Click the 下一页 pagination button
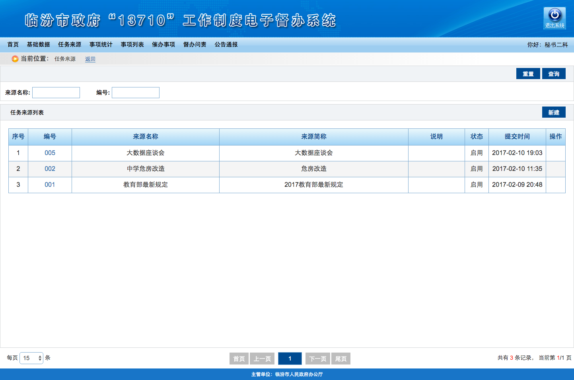The width and height of the screenshot is (574, 380). point(317,359)
